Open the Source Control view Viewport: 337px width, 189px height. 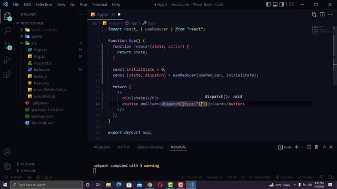point(7,46)
